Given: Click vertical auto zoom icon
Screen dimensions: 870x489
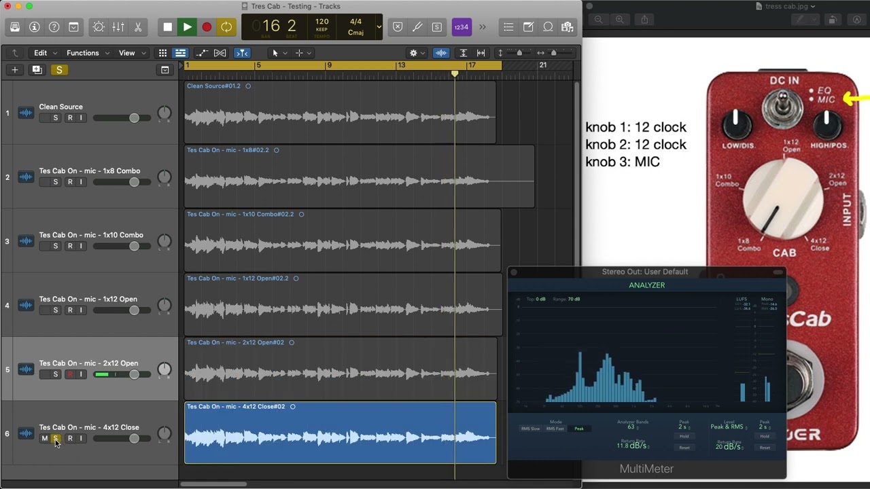Looking at the screenshot, I should (464, 53).
